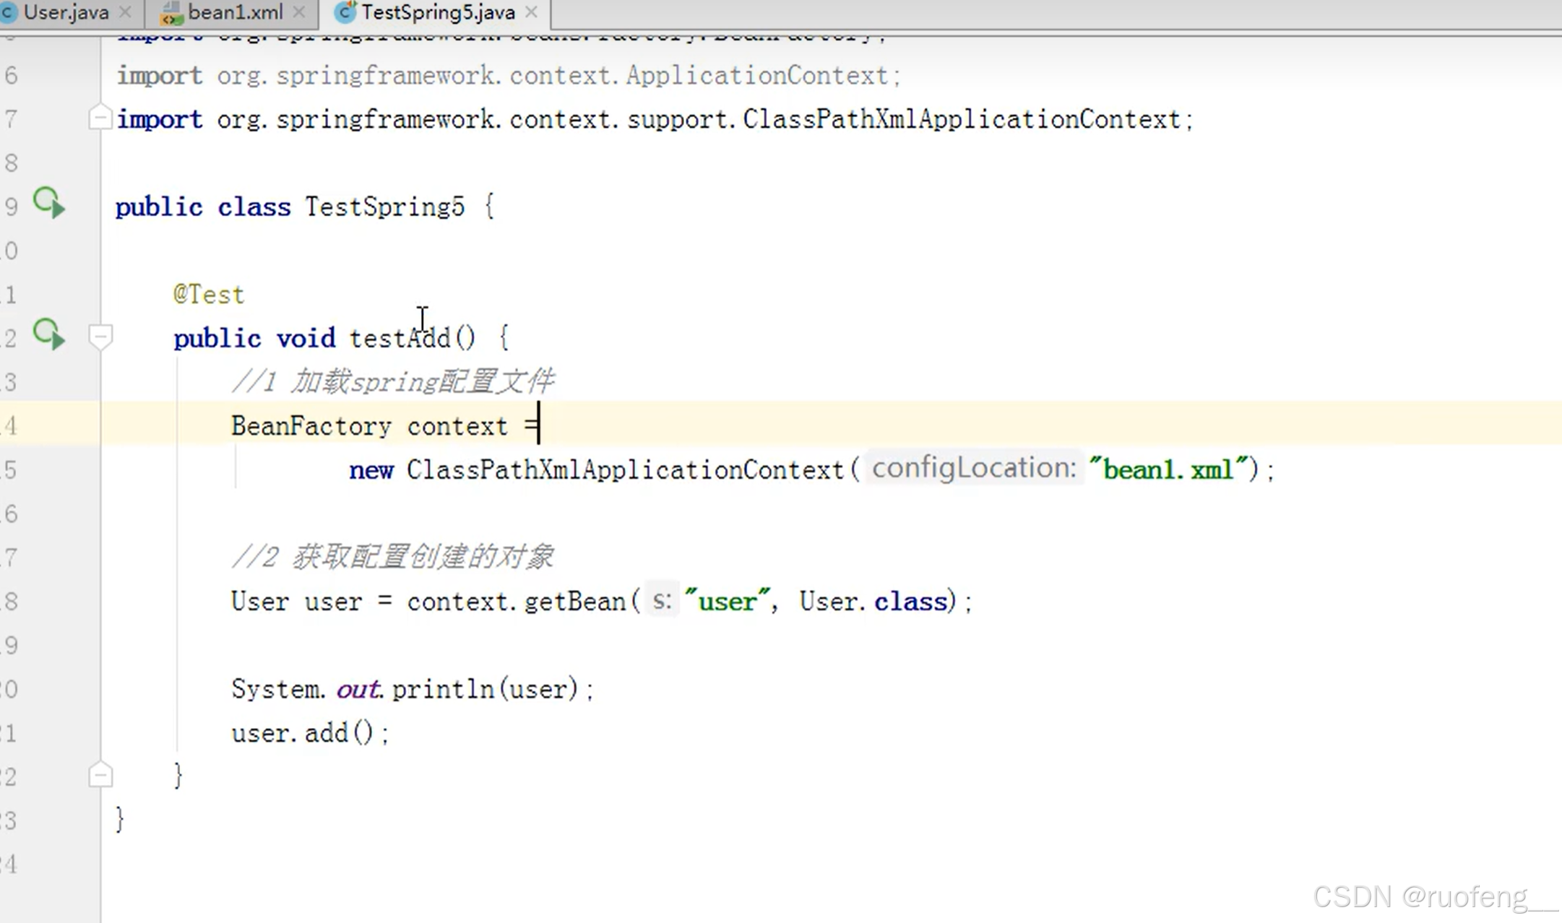Click line number 6 in gutter
Image resolution: width=1562 pixels, height=923 pixels.
(x=11, y=75)
